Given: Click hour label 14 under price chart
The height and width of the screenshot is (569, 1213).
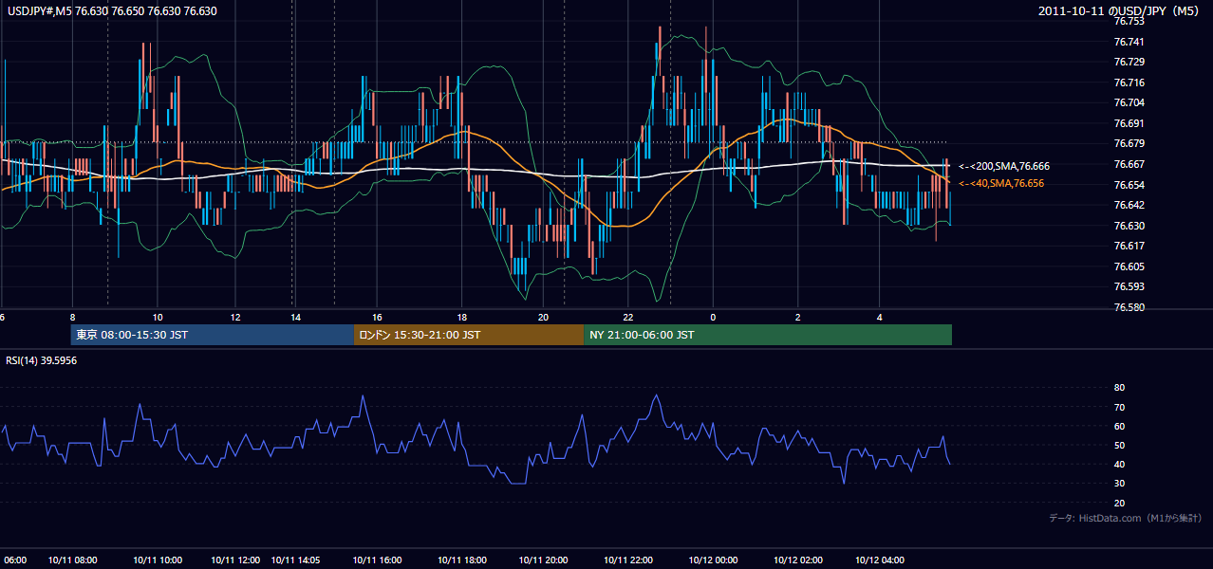Looking at the screenshot, I should 296,317.
